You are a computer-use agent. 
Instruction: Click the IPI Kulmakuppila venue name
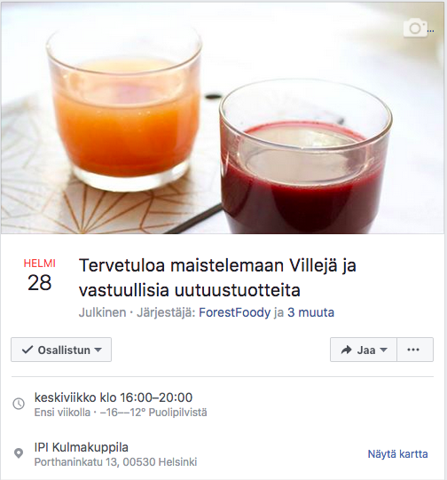81,447
